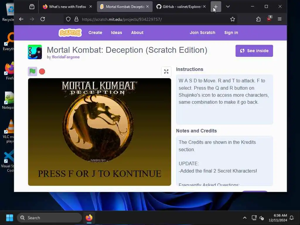Open a new tab with the plus button

click(x=216, y=7)
